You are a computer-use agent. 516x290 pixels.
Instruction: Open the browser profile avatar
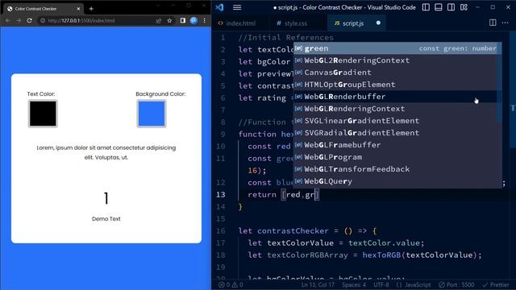(193, 20)
